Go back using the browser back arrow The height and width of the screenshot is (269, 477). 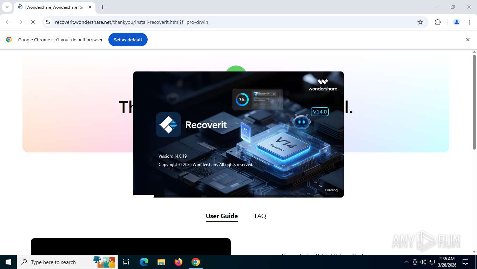tap(8, 22)
